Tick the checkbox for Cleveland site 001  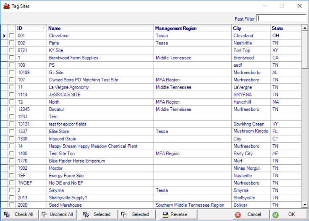[12, 36]
